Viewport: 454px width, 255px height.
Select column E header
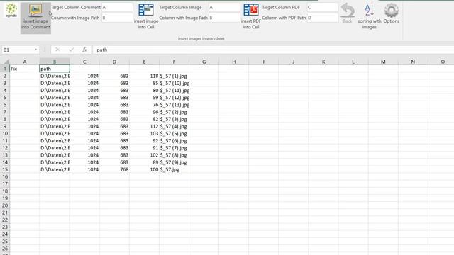tap(144, 62)
